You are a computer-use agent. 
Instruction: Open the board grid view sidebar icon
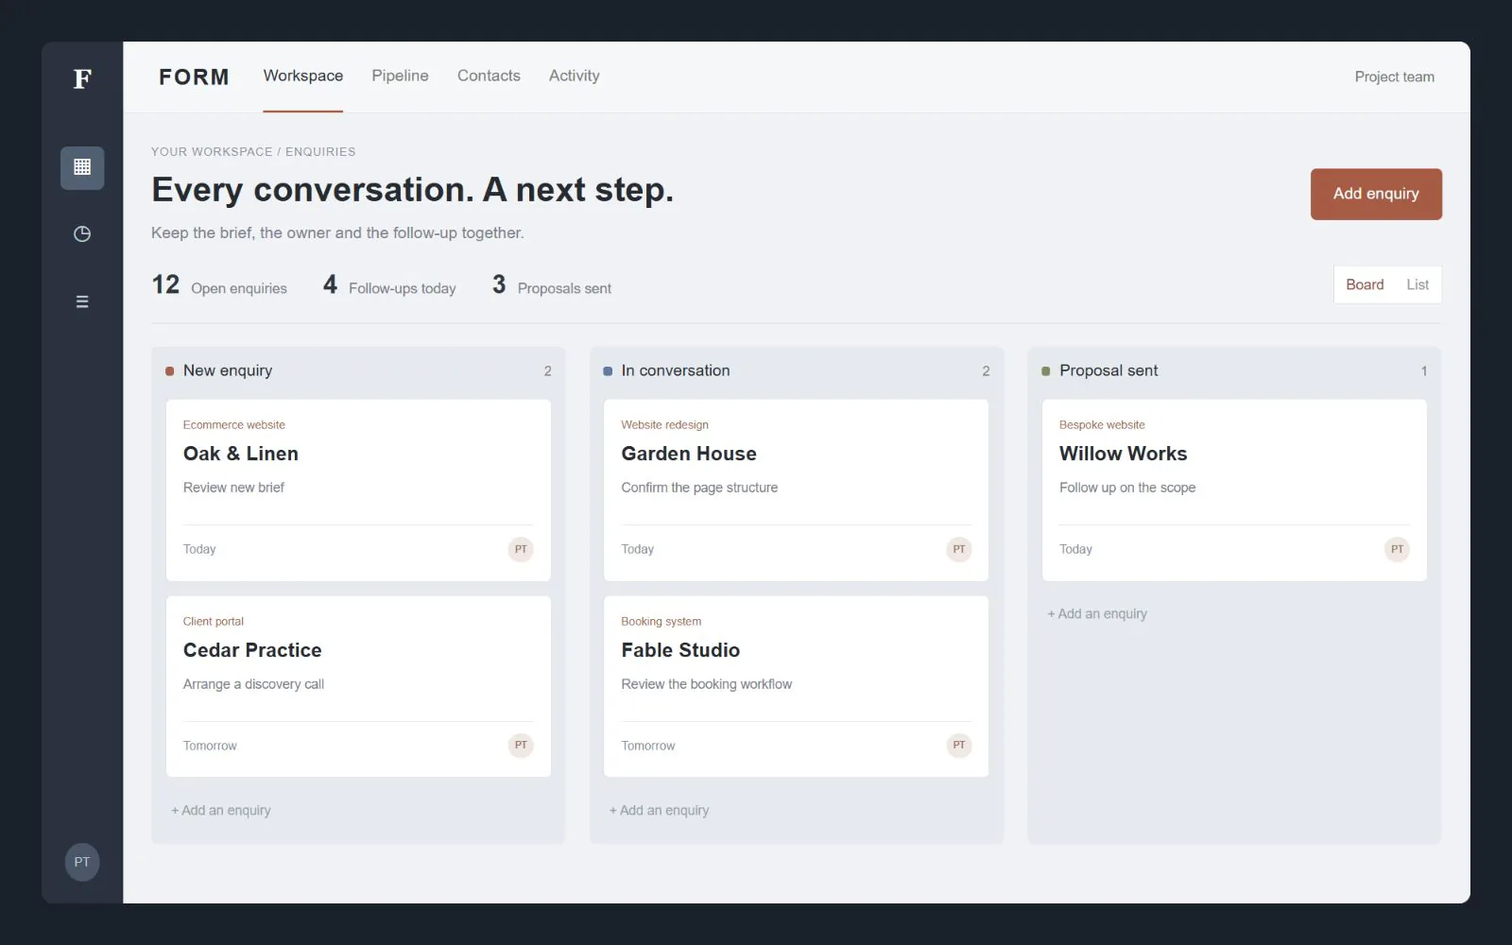click(82, 167)
